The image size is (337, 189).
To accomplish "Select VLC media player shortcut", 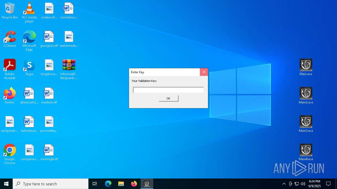I will (29, 13).
